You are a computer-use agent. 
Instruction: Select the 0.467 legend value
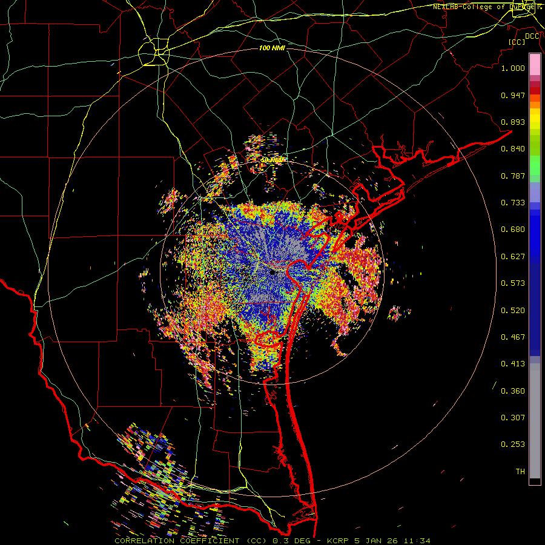pos(513,337)
